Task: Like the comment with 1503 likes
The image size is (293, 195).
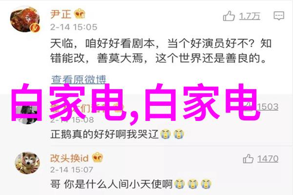Action: (250, 107)
